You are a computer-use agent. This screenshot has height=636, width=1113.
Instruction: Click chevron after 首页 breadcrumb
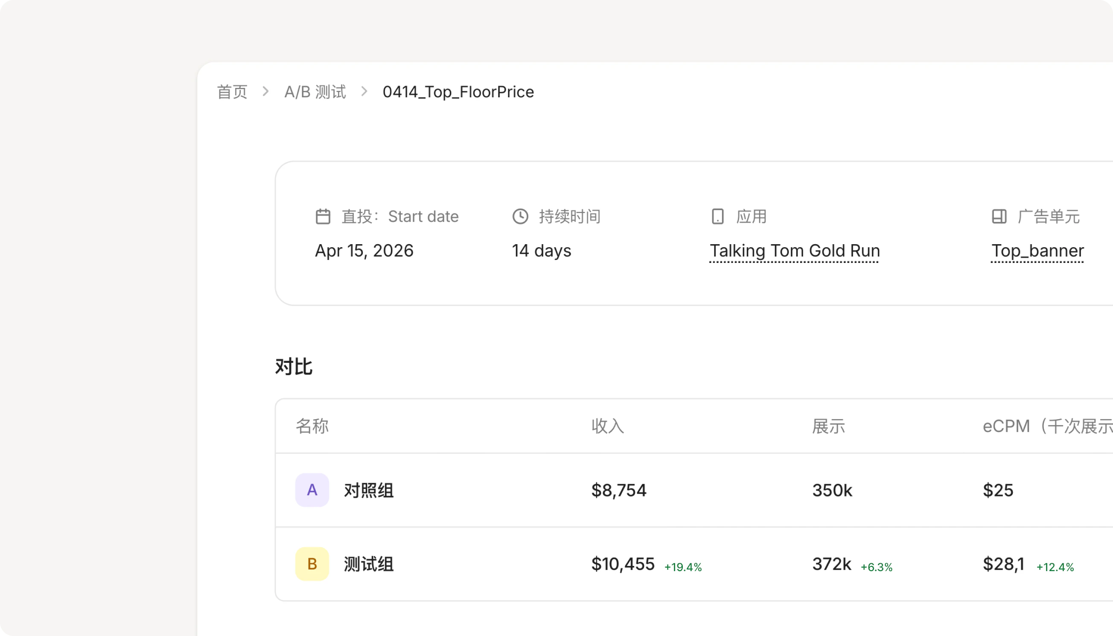(x=265, y=92)
